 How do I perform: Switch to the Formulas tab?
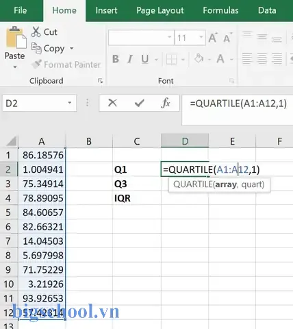[x=220, y=10]
